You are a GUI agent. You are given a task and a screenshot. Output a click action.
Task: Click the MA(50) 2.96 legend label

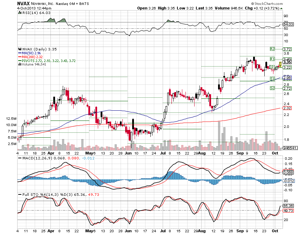click(31, 53)
